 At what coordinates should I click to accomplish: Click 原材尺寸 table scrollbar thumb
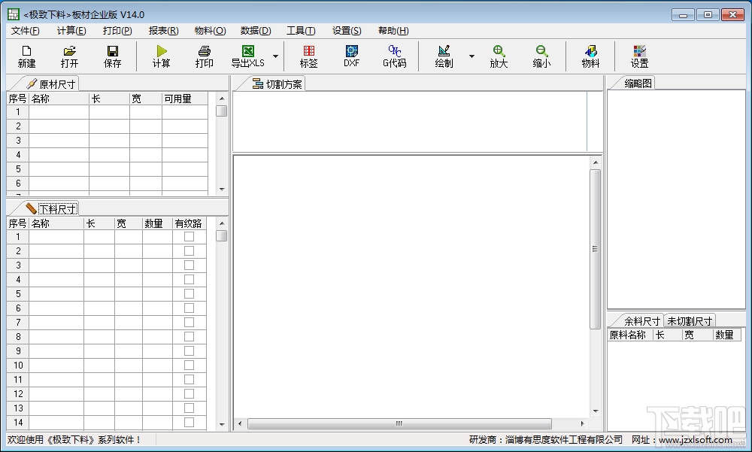(221, 111)
